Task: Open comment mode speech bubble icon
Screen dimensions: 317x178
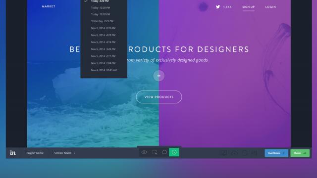Action: coord(164,152)
